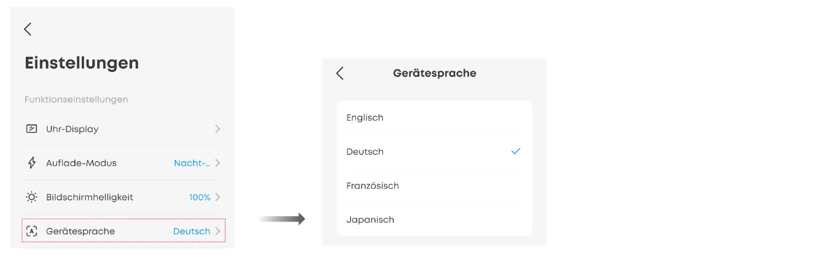
Task: Click the Uhr-Display screen icon
Action: [31, 129]
